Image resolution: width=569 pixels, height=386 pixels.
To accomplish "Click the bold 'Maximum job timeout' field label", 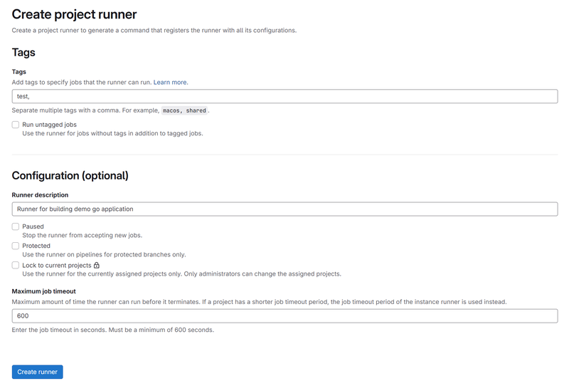I will pyautogui.click(x=44, y=291).
